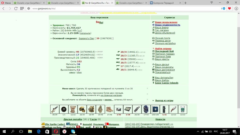Viewport: 240px width, 135px height.
Task: Click the Opera Меню button
Action: pos(6,3)
